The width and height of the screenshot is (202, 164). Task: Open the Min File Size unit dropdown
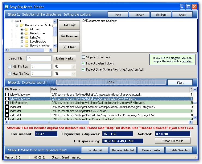[x=73, y=66]
